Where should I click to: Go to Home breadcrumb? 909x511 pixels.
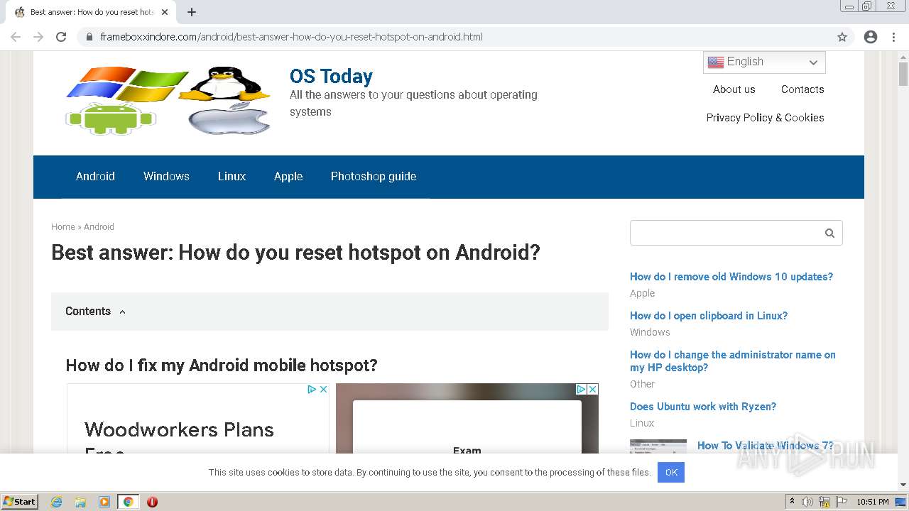(x=62, y=226)
